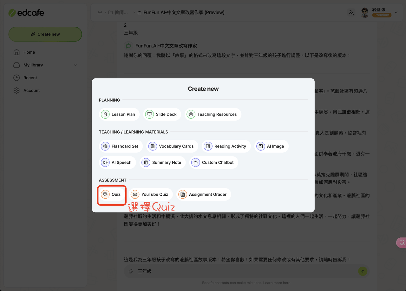
Task: Open Recent in the sidebar
Action: pos(30,78)
